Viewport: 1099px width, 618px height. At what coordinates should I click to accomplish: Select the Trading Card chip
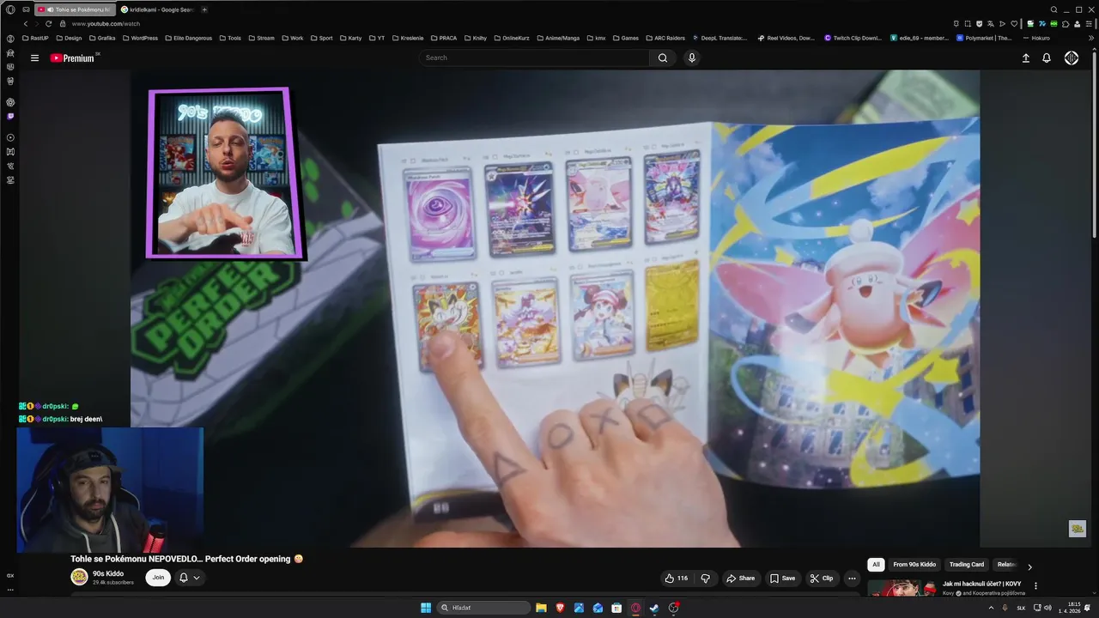(967, 564)
